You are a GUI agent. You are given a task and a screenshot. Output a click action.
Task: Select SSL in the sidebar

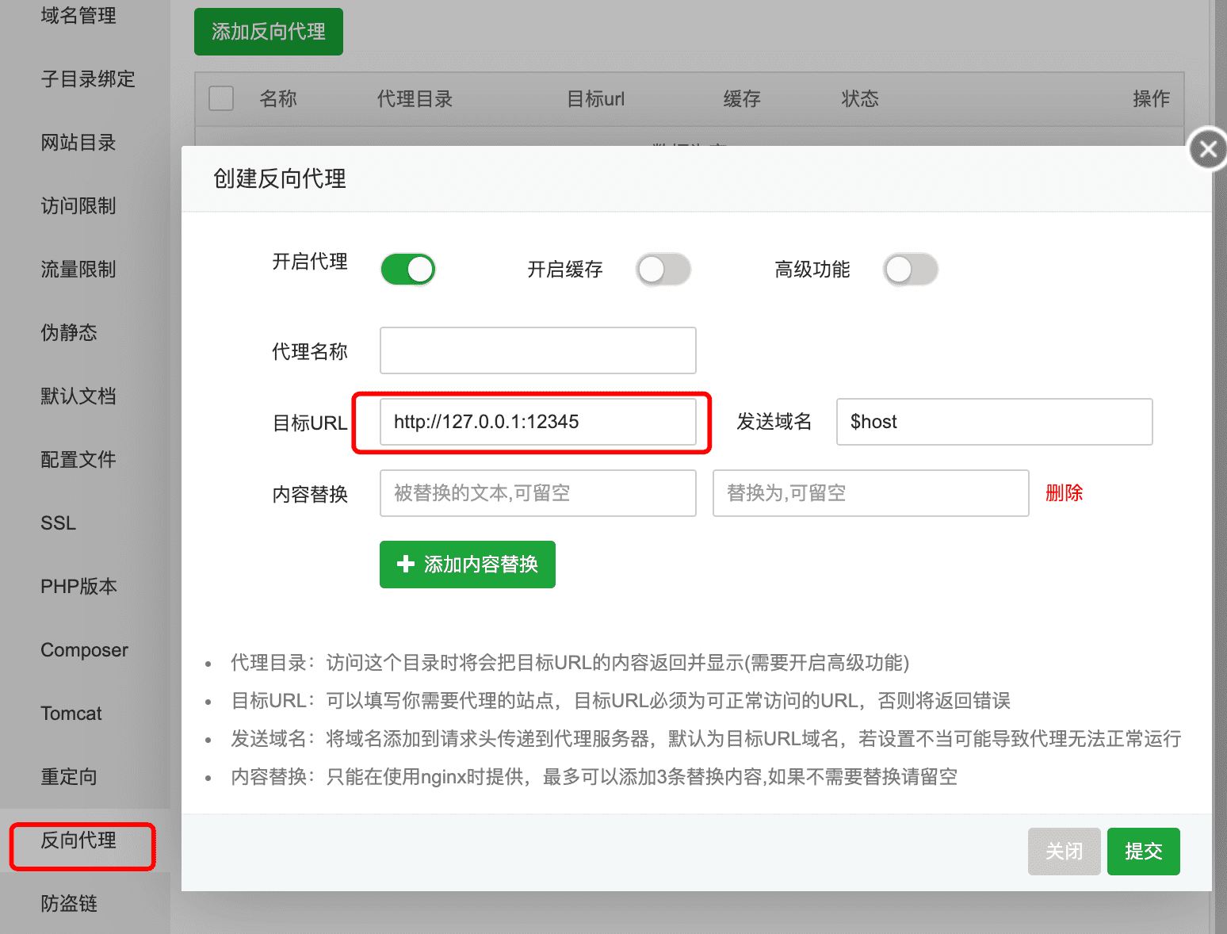click(x=59, y=523)
